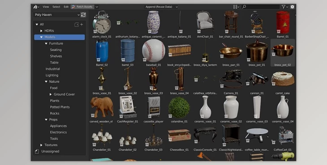The height and width of the screenshot is (165, 327).
Task: Open the View menu
Action: (x=46, y=7)
